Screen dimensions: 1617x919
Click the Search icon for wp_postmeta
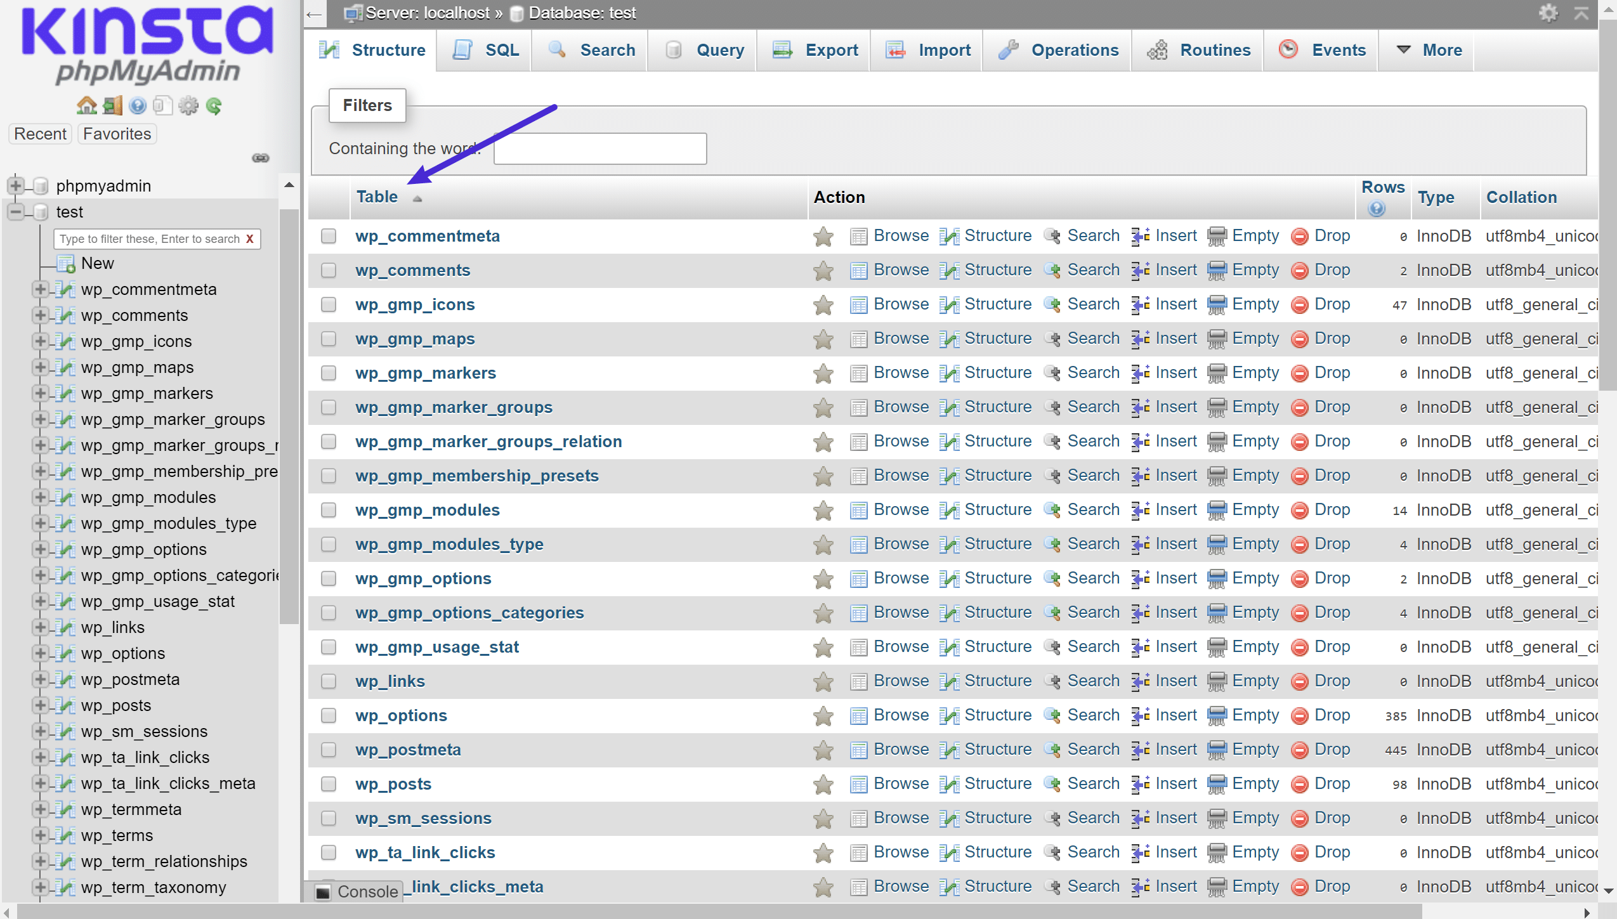(1049, 749)
